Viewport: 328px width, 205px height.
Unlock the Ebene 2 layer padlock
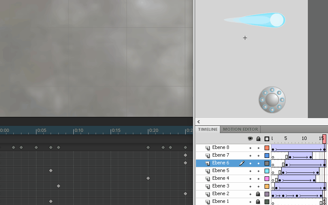(258, 194)
